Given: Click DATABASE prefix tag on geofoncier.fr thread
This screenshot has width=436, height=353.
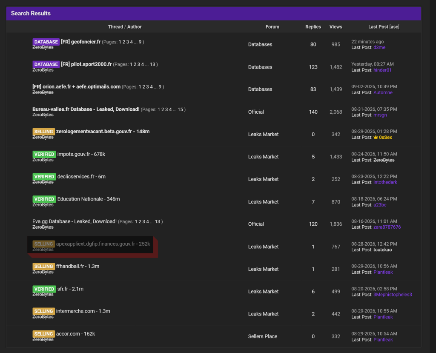Looking at the screenshot, I should pyautogui.click(x=46, y=42).
